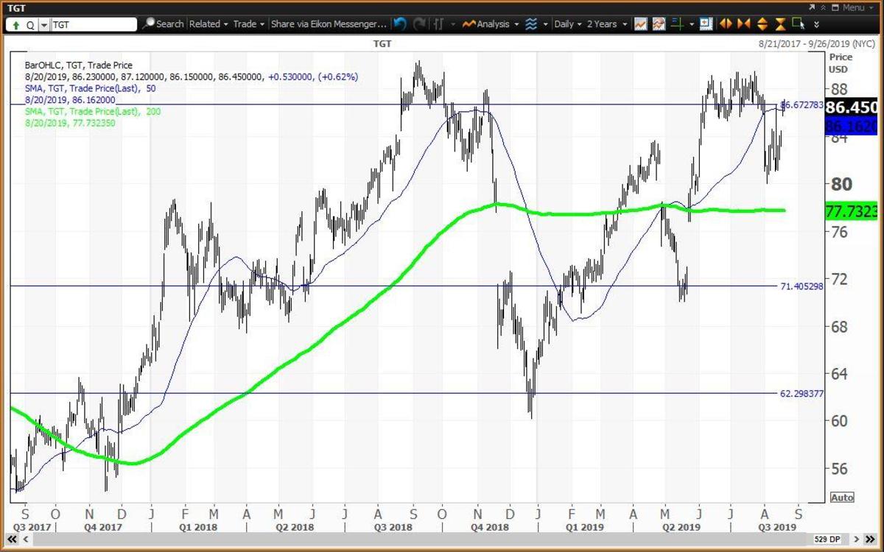Focus the TGT symbol input field
The image size is (884, 552).
(x=94, y=24)
